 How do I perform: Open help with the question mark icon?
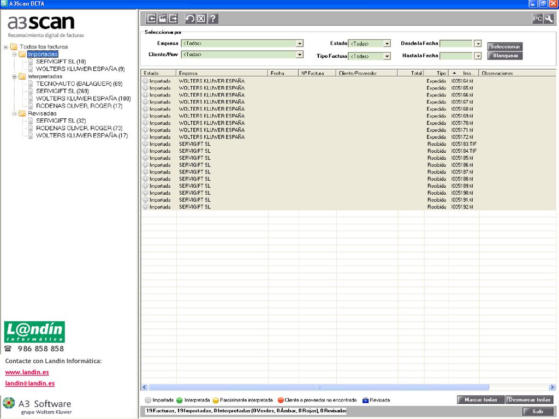point(212,19)
